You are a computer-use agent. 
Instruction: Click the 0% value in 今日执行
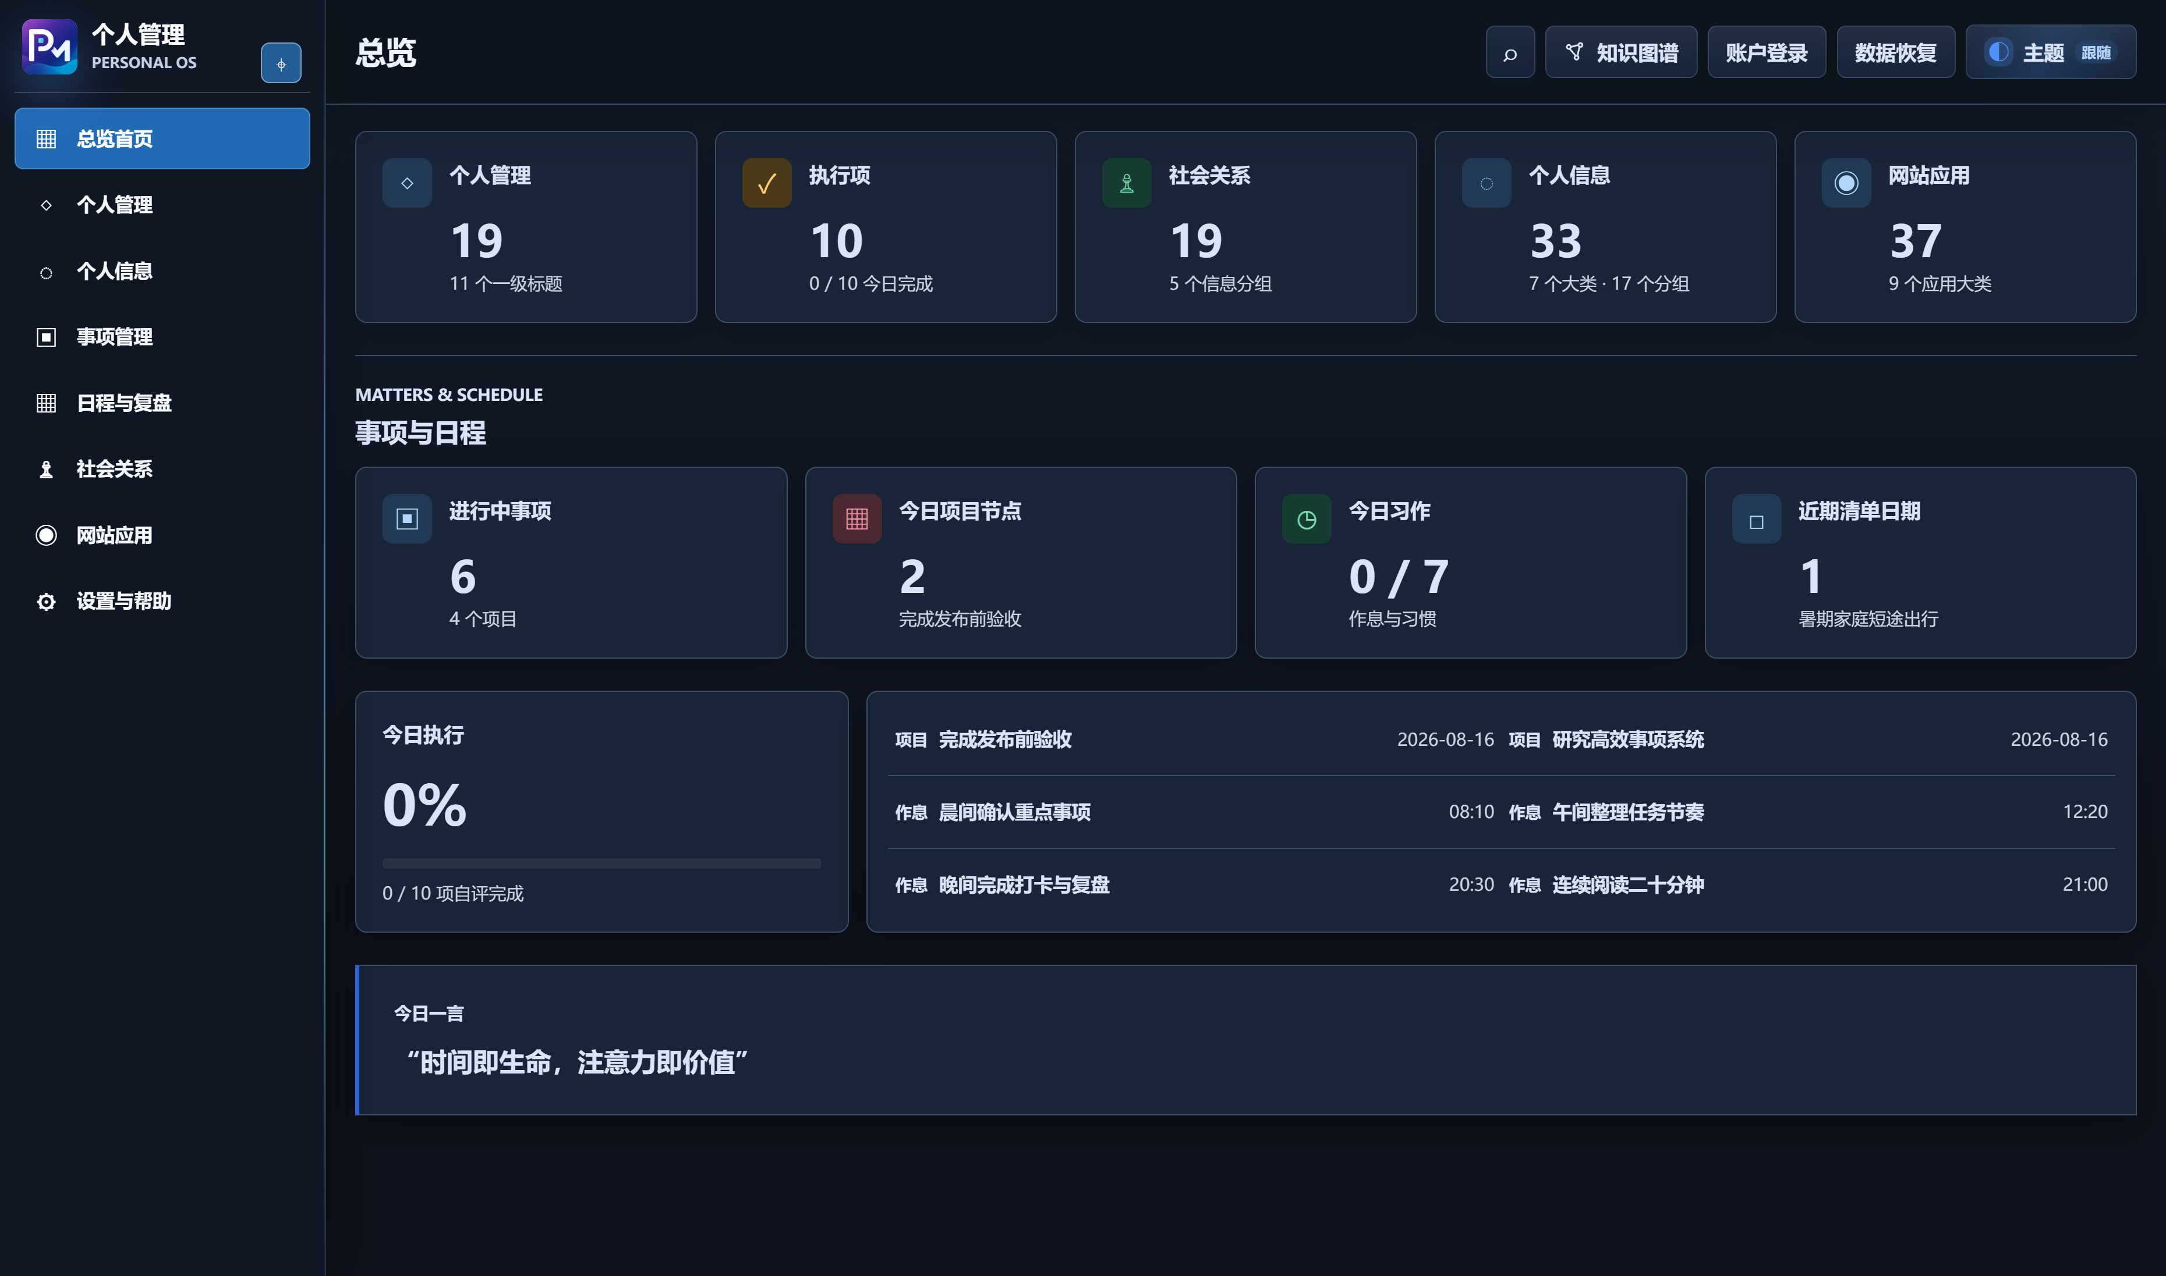point(425,806)
